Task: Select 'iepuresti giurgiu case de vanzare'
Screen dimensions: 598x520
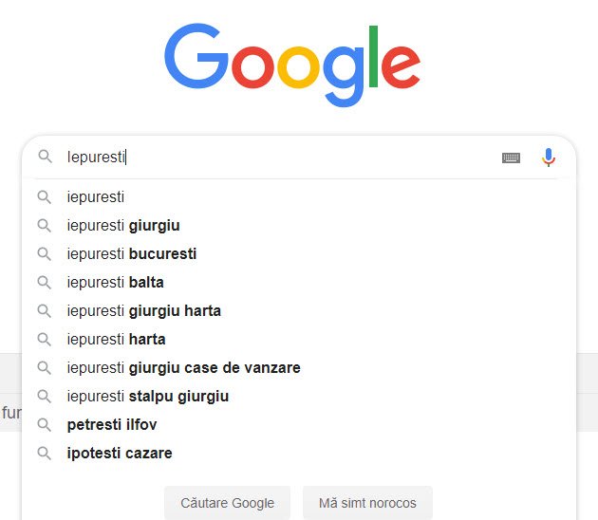Action: click(183, 368)
